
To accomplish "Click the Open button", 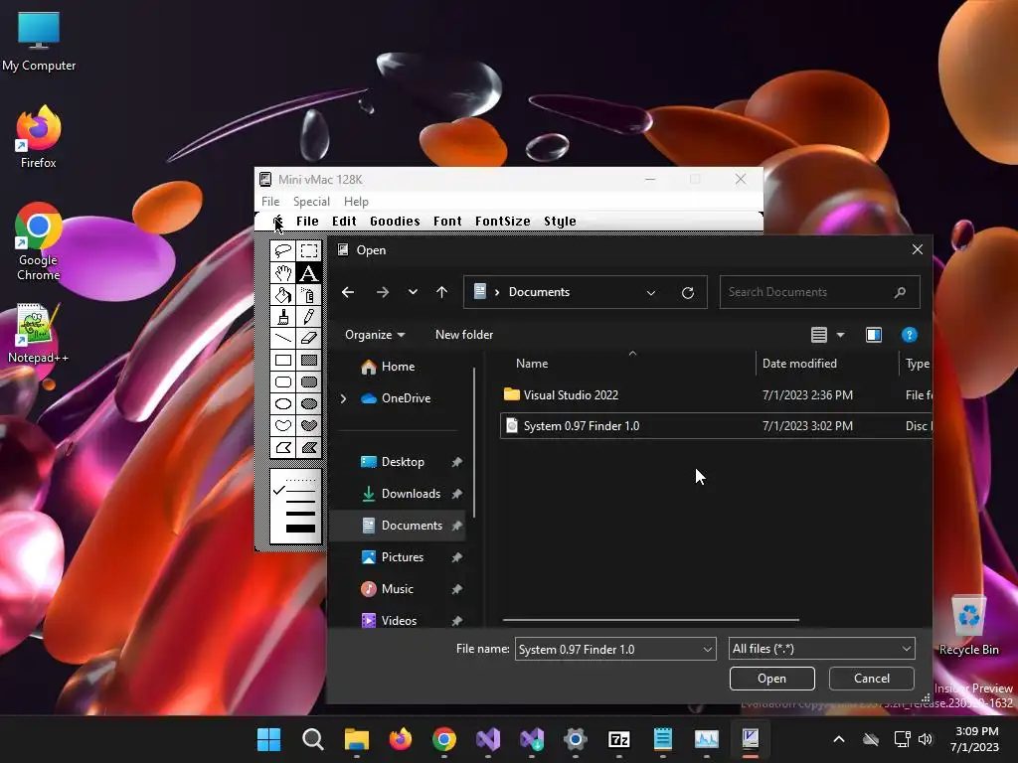I will coord(771,679).
